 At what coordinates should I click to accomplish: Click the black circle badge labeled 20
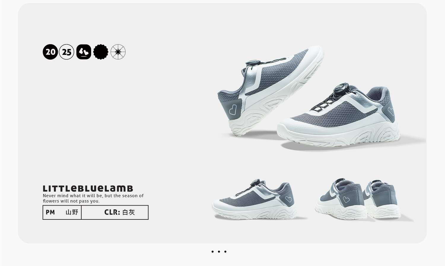[x=50, y=52]
